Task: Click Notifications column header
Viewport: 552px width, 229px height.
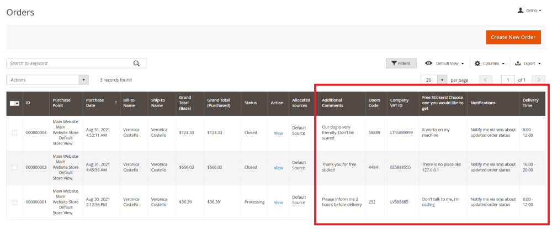Action: (493, 103)
